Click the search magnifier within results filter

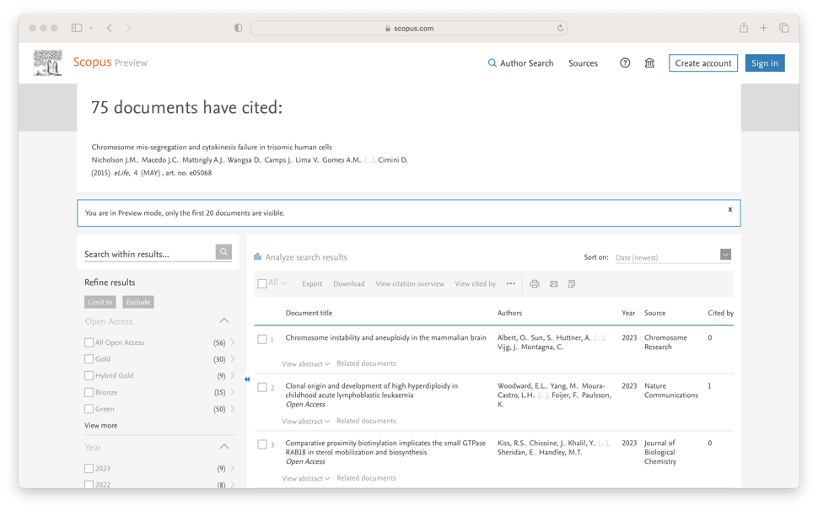pyautogui.click(x=223, y=252)
